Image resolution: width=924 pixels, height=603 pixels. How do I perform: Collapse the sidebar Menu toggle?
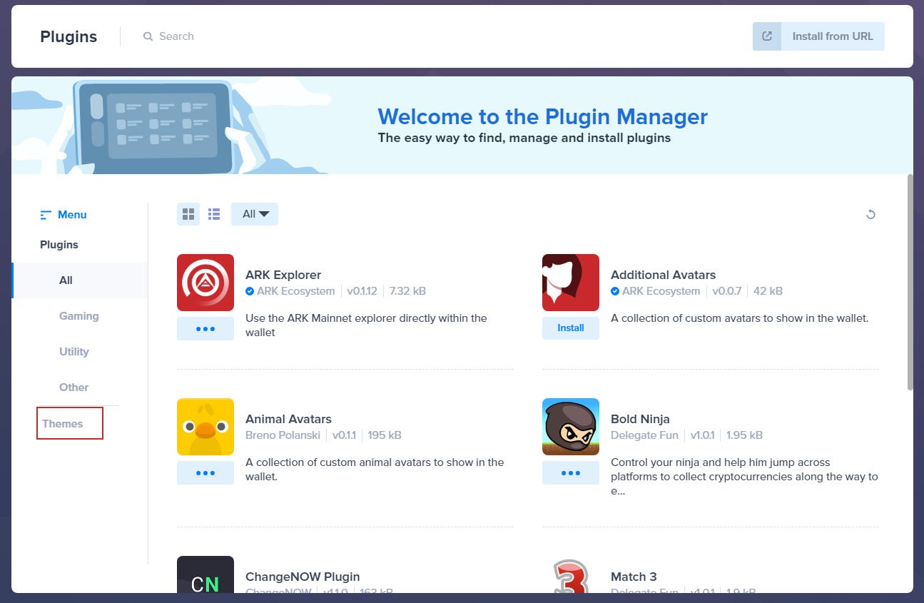pos(64,215)
